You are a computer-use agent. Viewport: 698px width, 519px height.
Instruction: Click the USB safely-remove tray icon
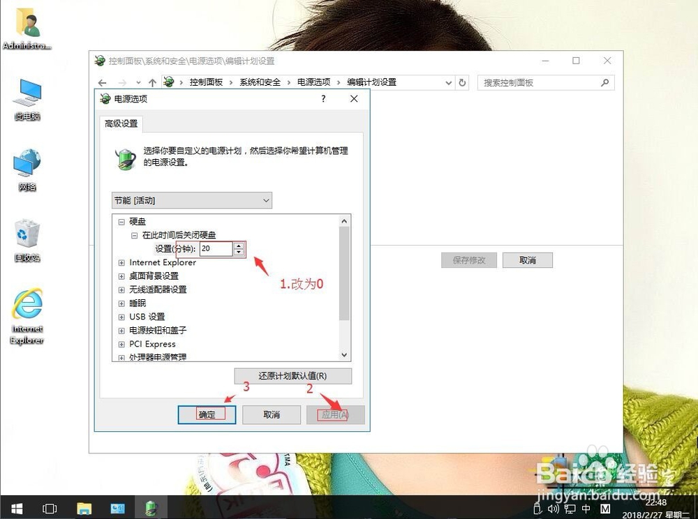537,509
